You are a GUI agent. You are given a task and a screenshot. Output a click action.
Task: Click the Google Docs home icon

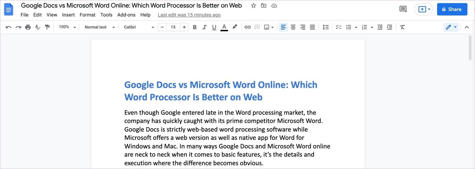[x=9, y=10]
